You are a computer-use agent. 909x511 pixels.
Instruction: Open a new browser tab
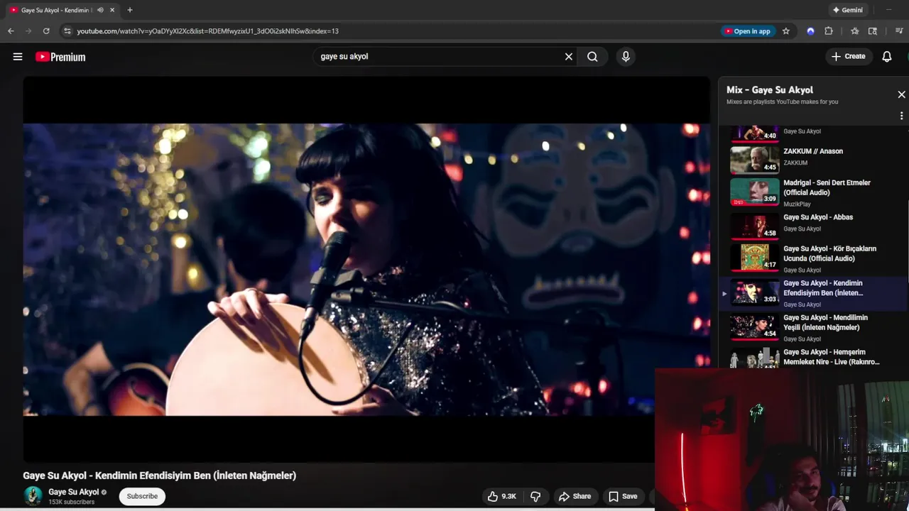[x=130, y=10]
